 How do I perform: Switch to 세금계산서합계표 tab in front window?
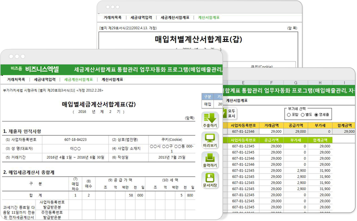78,79
